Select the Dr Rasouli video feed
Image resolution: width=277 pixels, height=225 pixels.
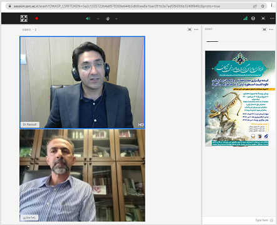pyautogui.click(x=82, y=82)
